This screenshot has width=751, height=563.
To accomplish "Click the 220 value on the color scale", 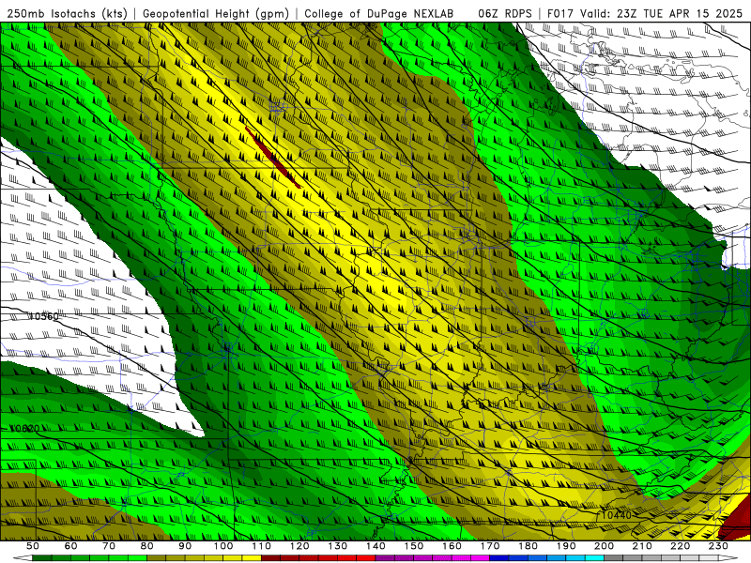I will (680, 546).
